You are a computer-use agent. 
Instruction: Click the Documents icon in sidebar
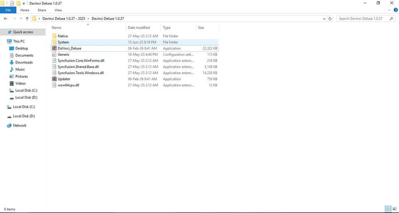tap(12, 55)
